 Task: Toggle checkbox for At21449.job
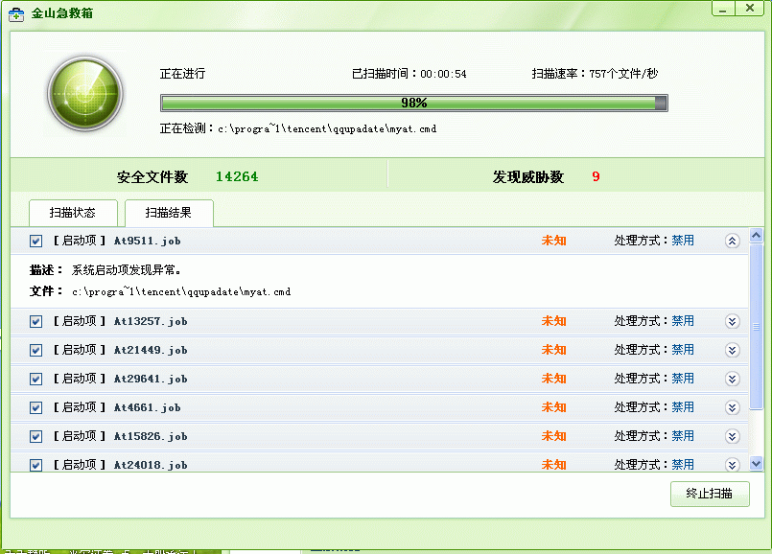[x=35, y=350]
